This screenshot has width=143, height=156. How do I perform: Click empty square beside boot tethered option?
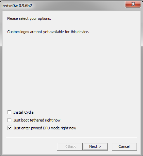[x=10, y=120]
